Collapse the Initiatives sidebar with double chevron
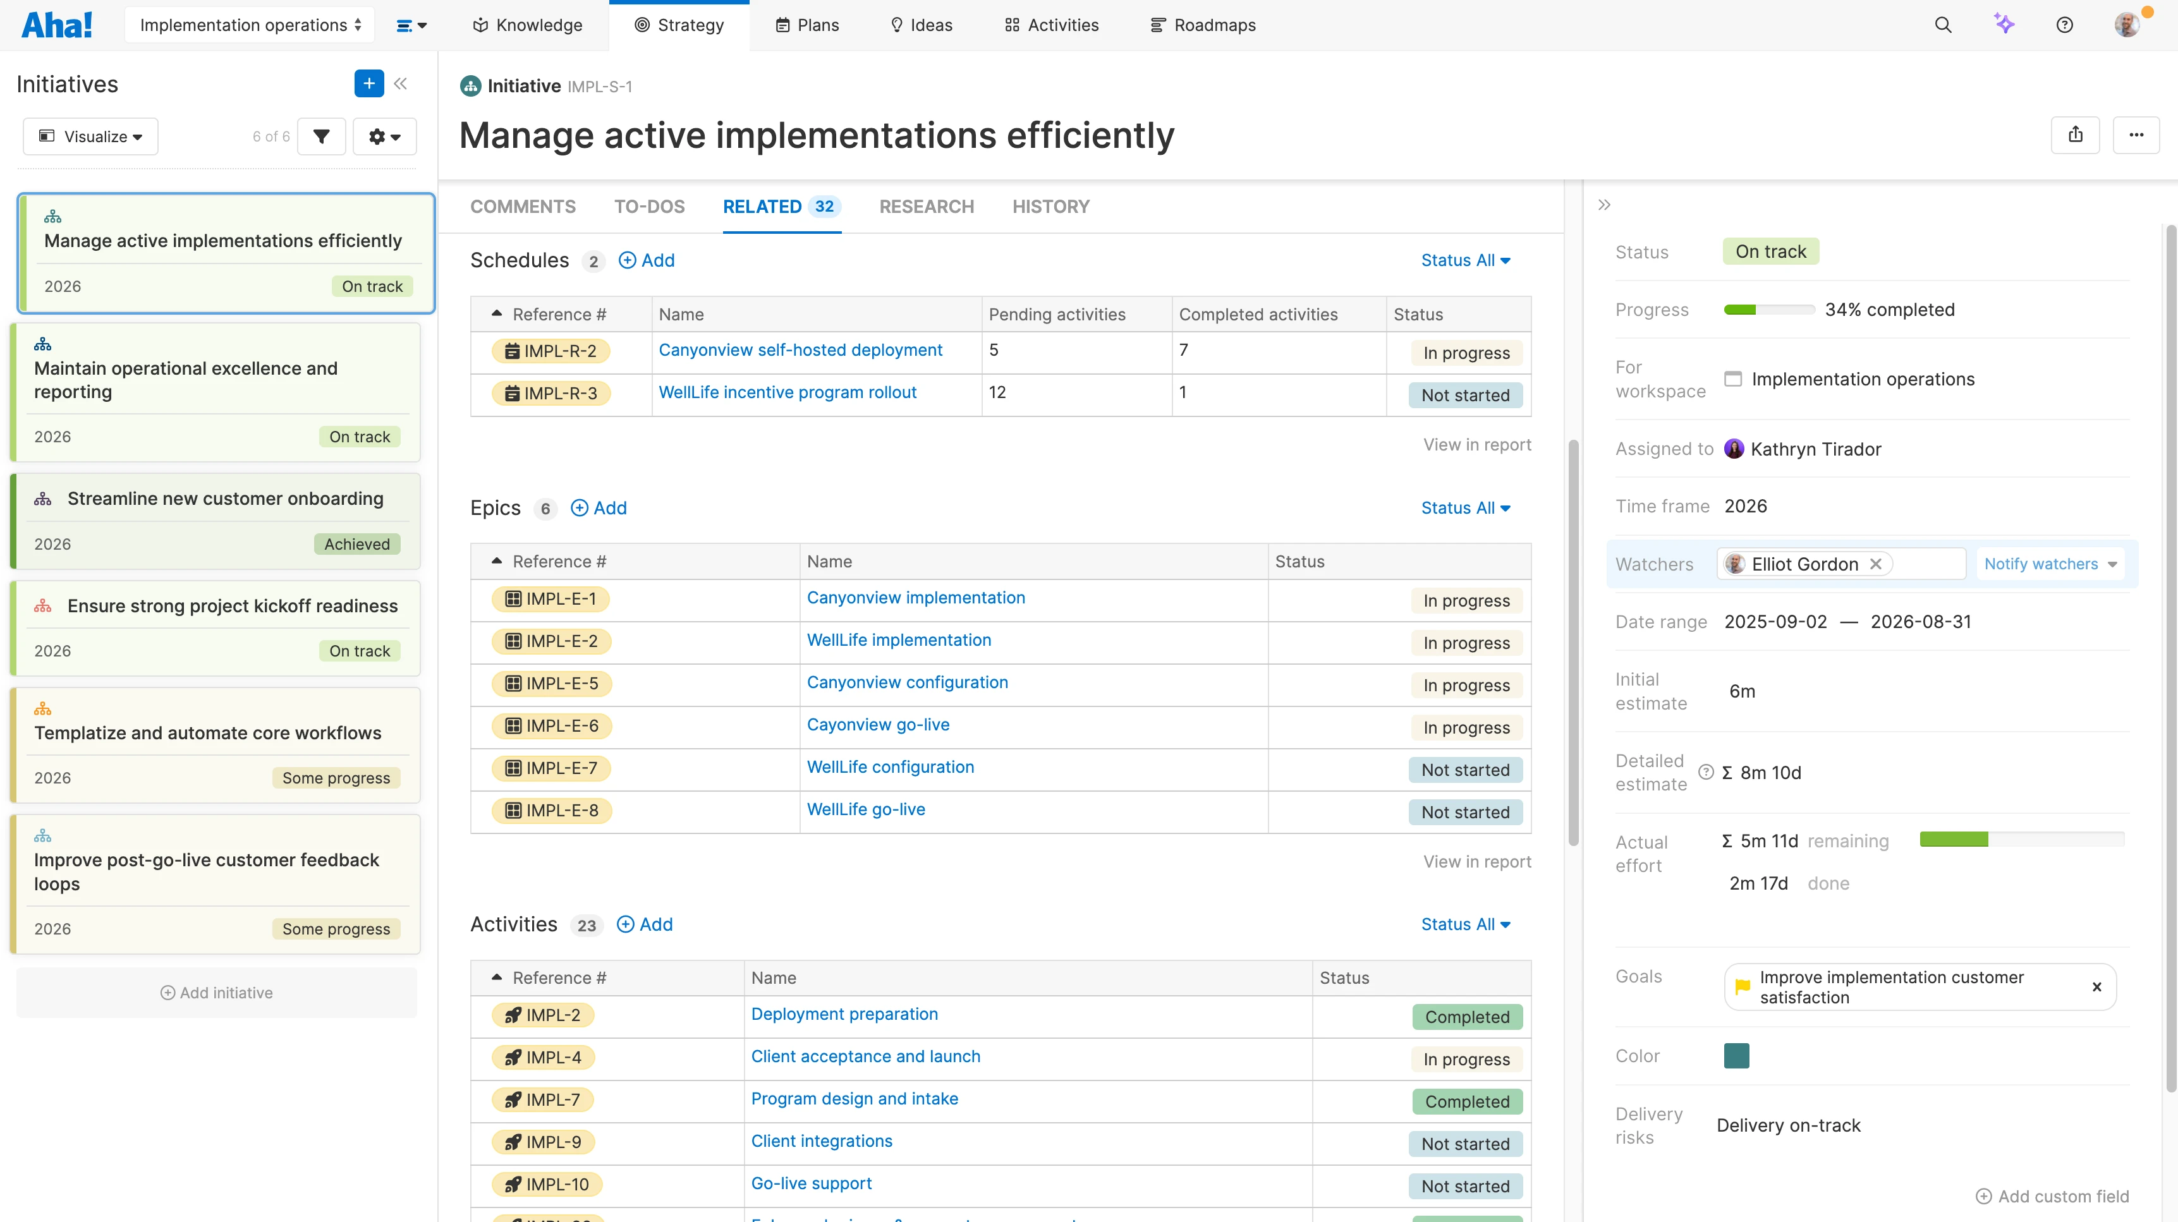The image size is (2178, 1222). point(401,83)
